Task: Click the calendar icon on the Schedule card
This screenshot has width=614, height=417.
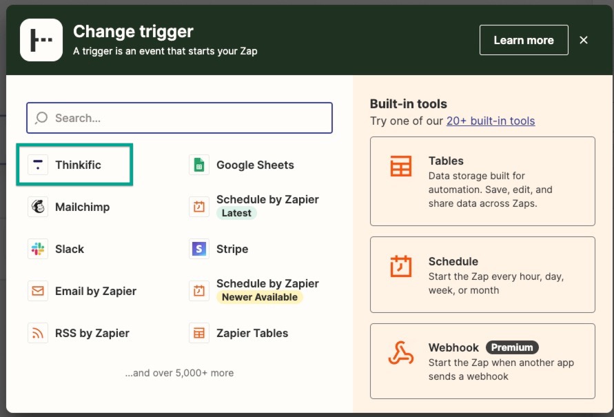Action: point(400,267)
